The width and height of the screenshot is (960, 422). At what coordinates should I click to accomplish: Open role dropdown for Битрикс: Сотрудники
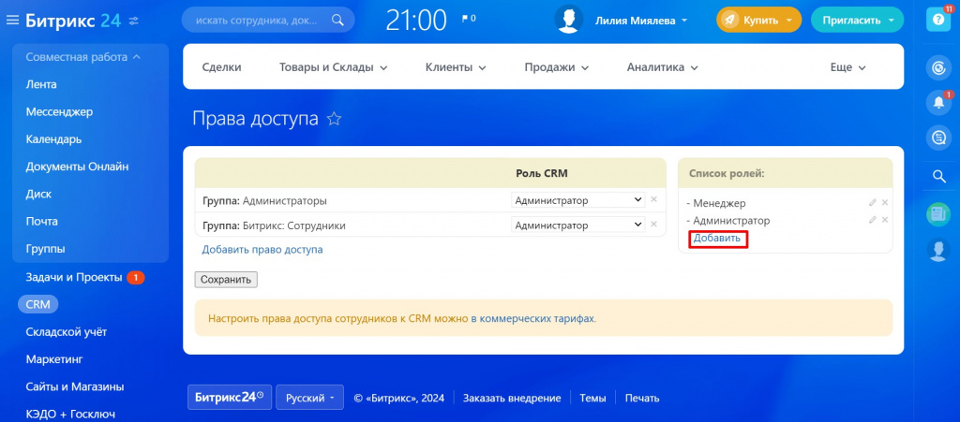pyautogui.click(x=577, y=226)
